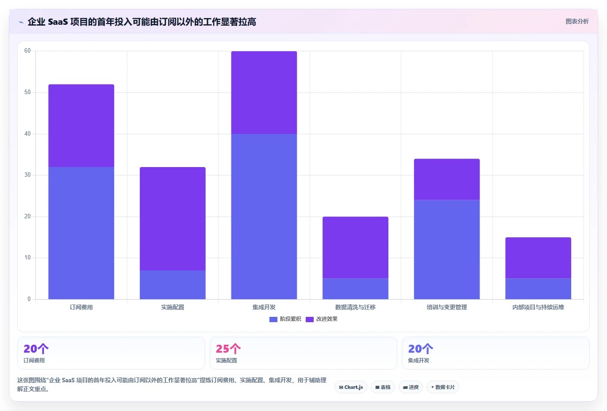Screen dimensions: 607x411
Task: Click the 培训与变更管理 x-axis label
Action: (x=447, y=307)
